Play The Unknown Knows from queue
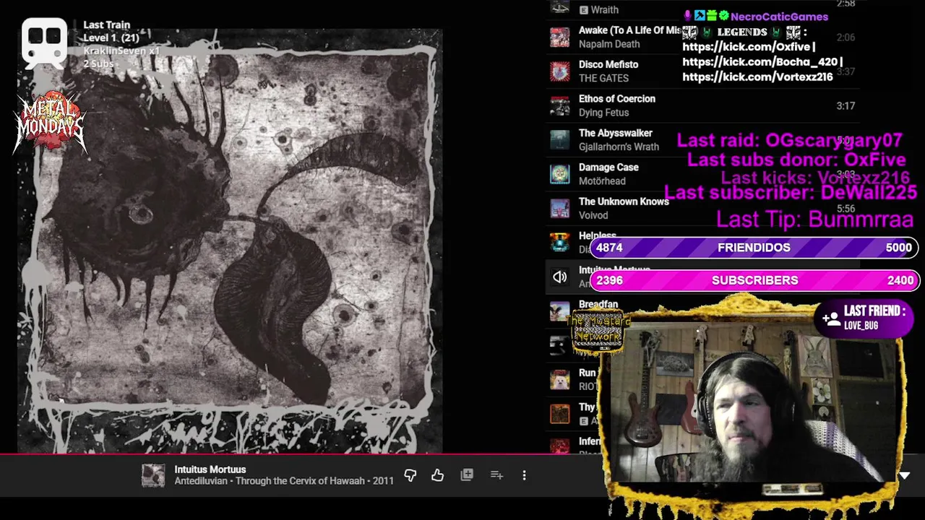Viewport: 925px width, 520px height. (624, 201)
